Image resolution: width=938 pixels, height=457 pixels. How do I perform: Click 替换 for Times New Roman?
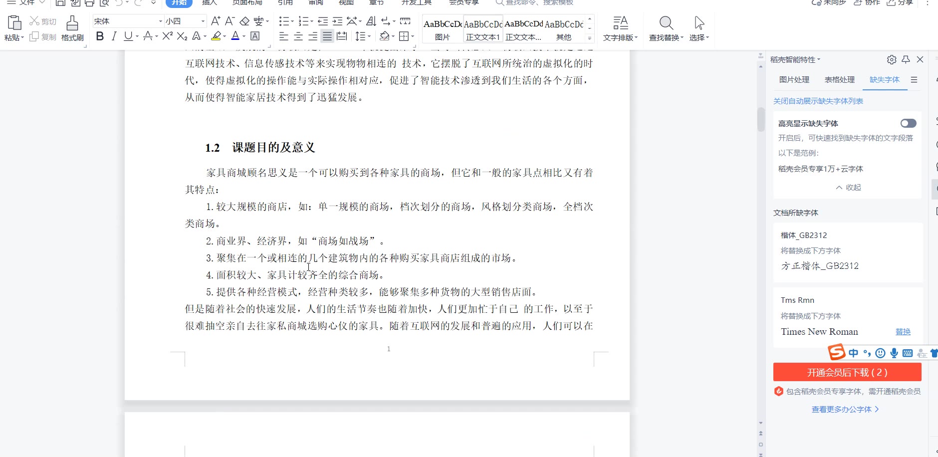903,332
